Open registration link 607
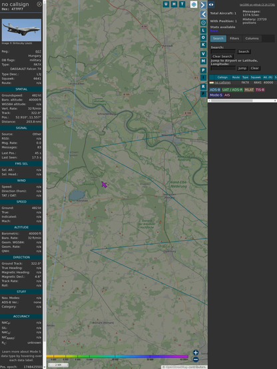This screenshot has width=277, height=369. tap(38, 51)
